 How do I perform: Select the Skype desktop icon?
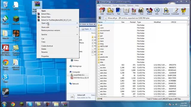click(x=5, y=78)
